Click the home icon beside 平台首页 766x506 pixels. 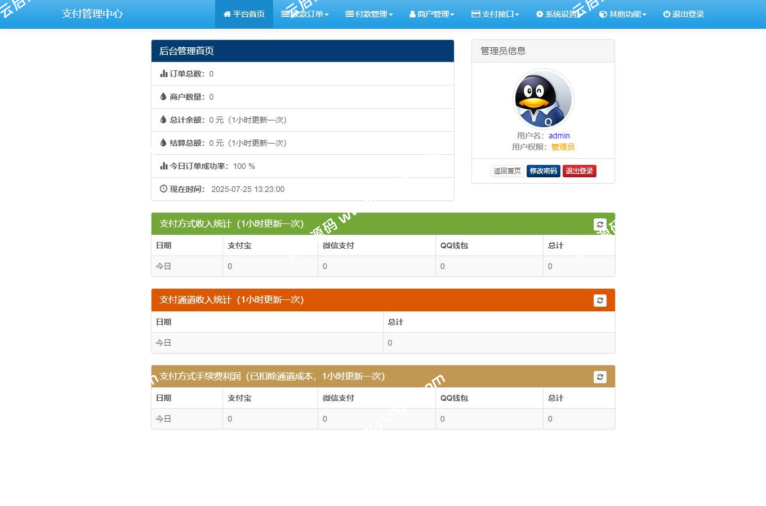coord(227,14)
